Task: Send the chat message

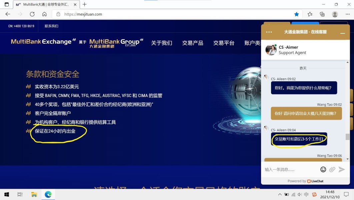Action: pos(342,169)
